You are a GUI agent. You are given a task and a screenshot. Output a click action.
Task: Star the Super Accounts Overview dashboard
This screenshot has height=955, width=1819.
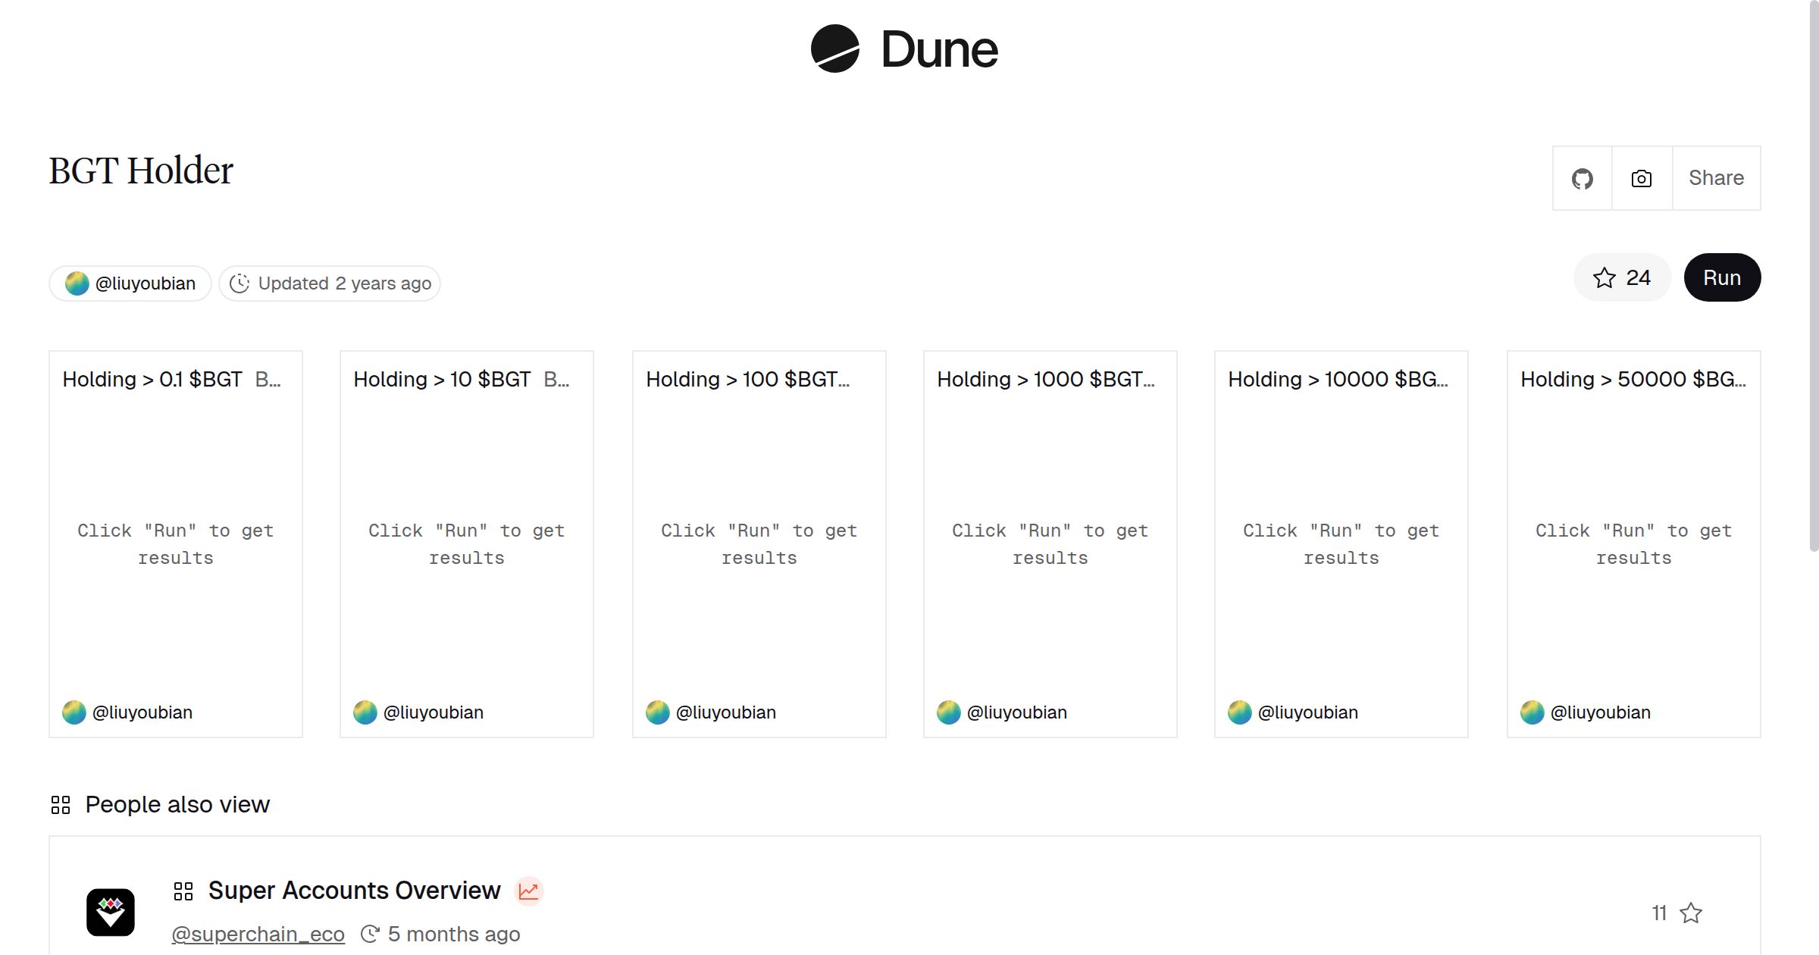[x=1691, y=913]
